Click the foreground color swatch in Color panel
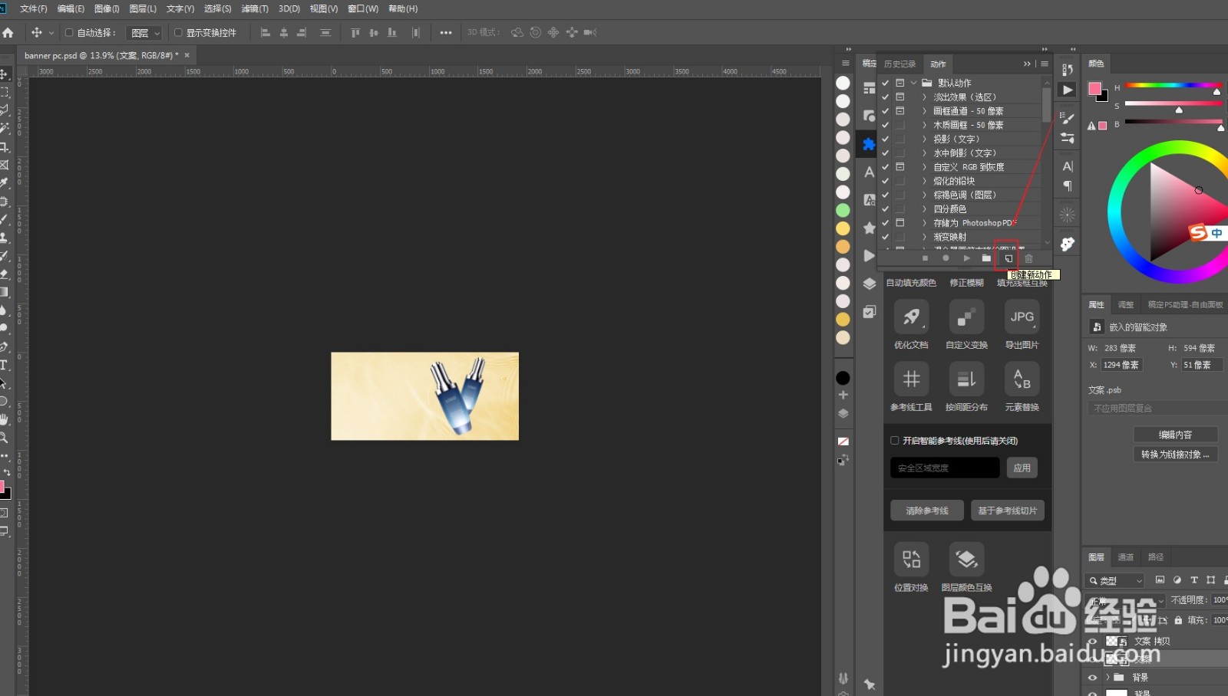Viewport: 1228px width, 696px height. coord(1094,89)
